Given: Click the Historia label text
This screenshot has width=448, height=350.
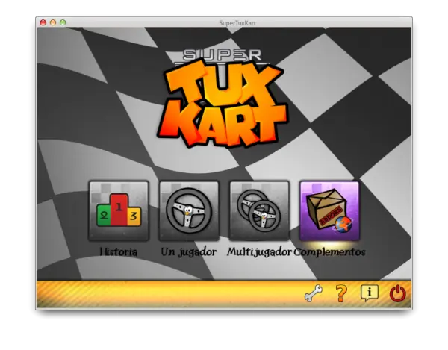Looking at the screenshot, I should click(x=118, y=251).
